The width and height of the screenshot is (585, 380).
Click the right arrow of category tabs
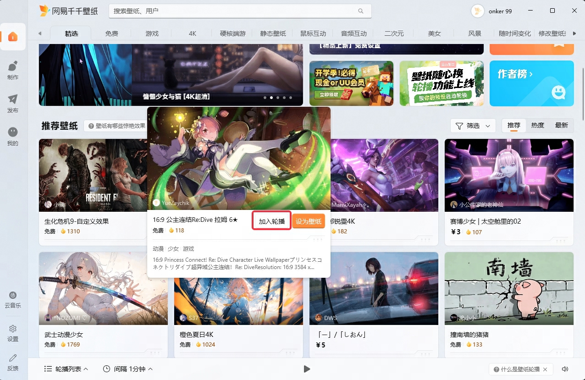pos(575,33)
